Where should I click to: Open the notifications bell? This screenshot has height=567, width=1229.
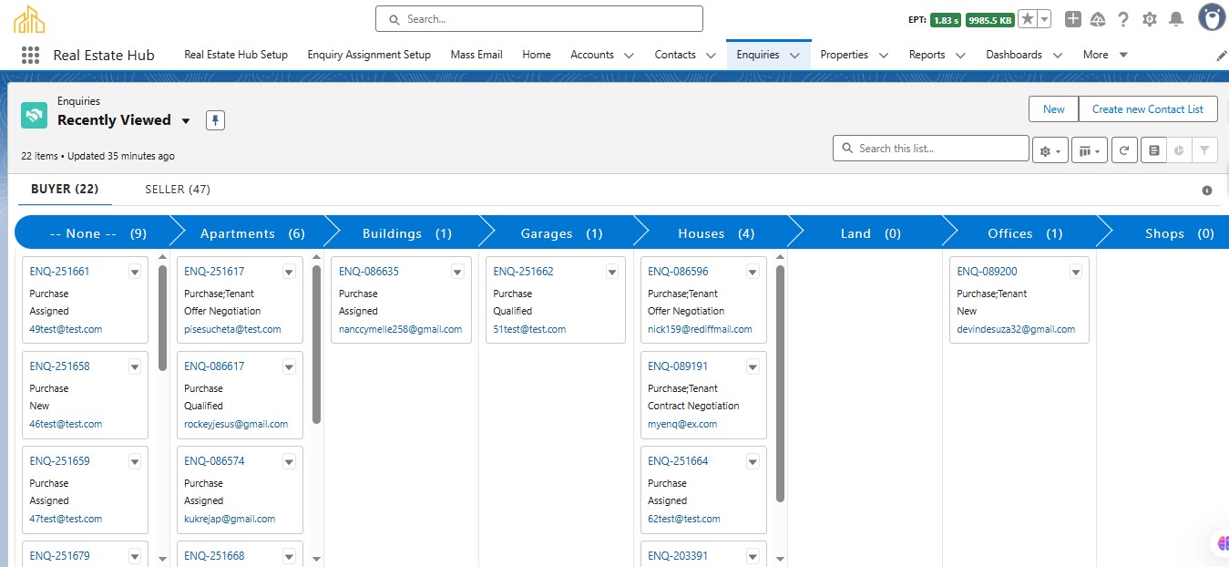click(x=1176, y=19)
